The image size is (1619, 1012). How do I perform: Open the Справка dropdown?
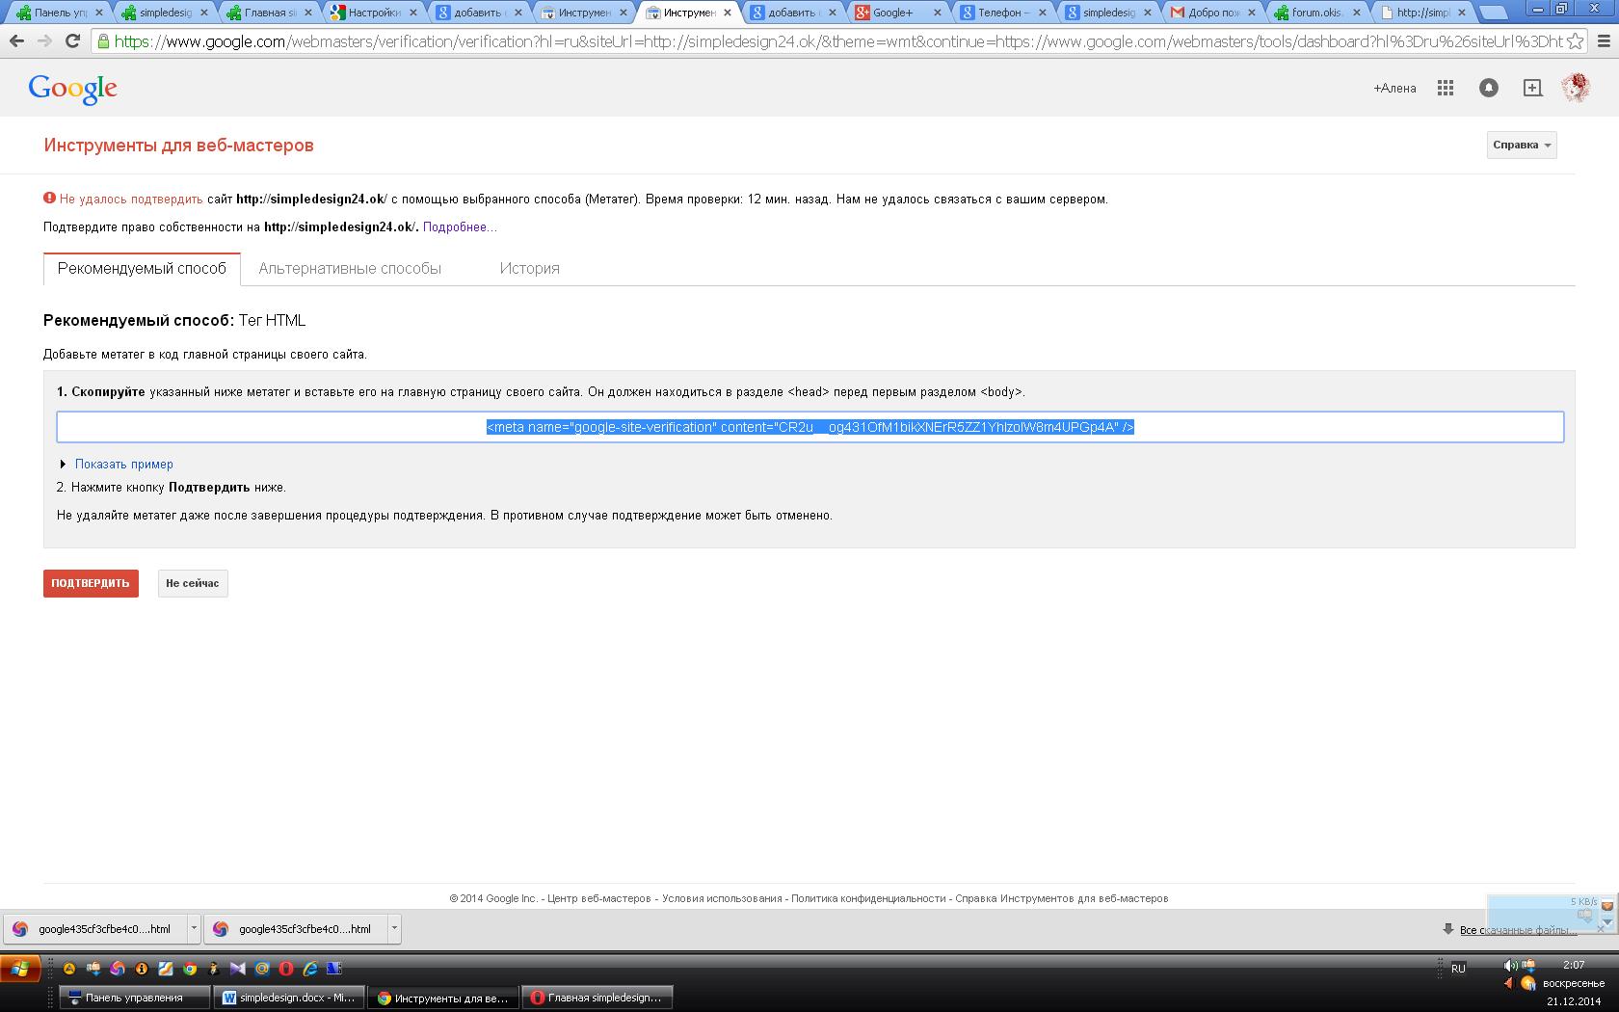point(1522,145)
